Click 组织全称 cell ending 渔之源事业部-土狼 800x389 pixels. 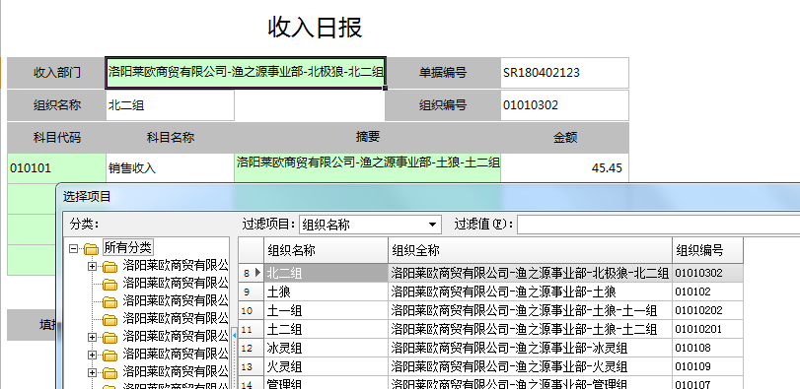530,292
